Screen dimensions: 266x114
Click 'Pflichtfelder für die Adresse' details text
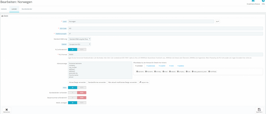150,63
